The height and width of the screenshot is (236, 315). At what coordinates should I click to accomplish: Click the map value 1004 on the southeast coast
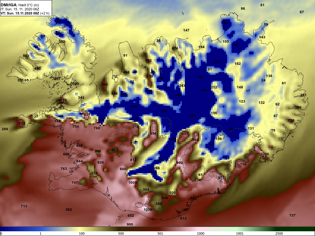[265, 154]
